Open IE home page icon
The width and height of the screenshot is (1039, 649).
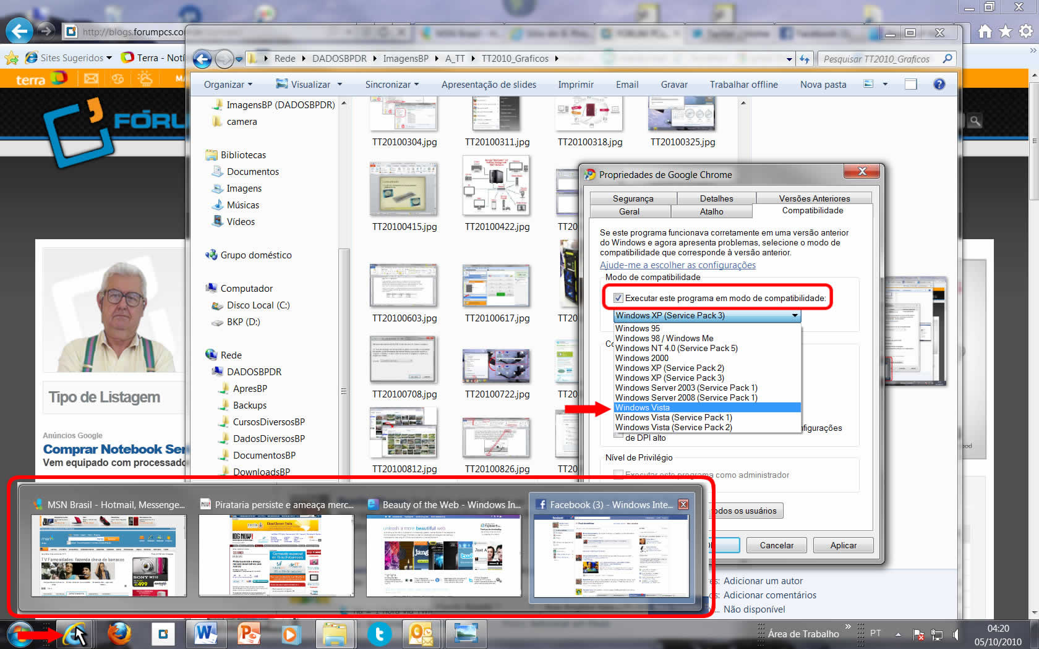985,31
